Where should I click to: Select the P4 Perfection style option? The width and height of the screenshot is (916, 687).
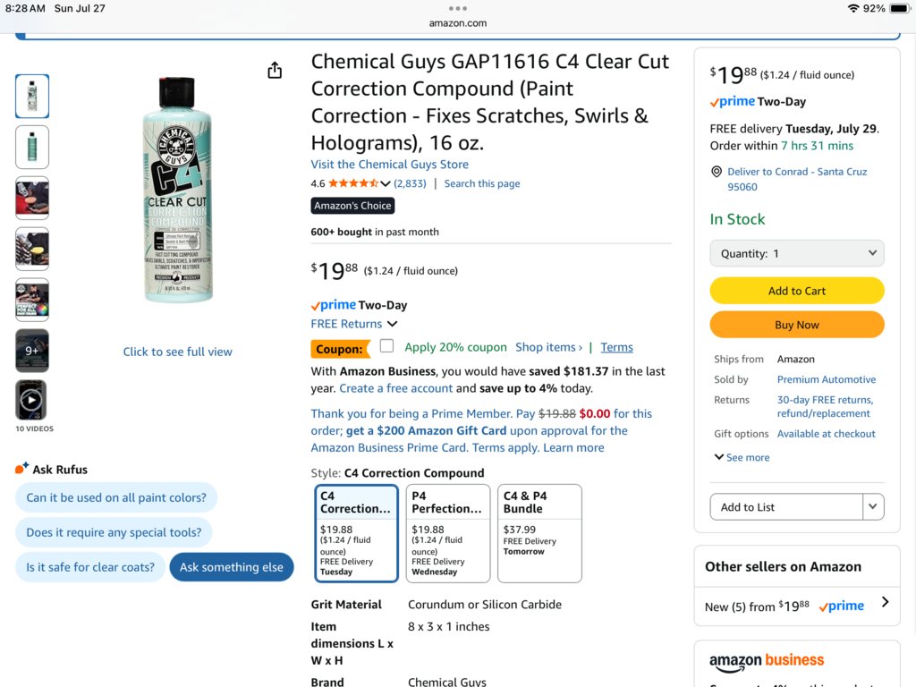click(x=448, y=533)
